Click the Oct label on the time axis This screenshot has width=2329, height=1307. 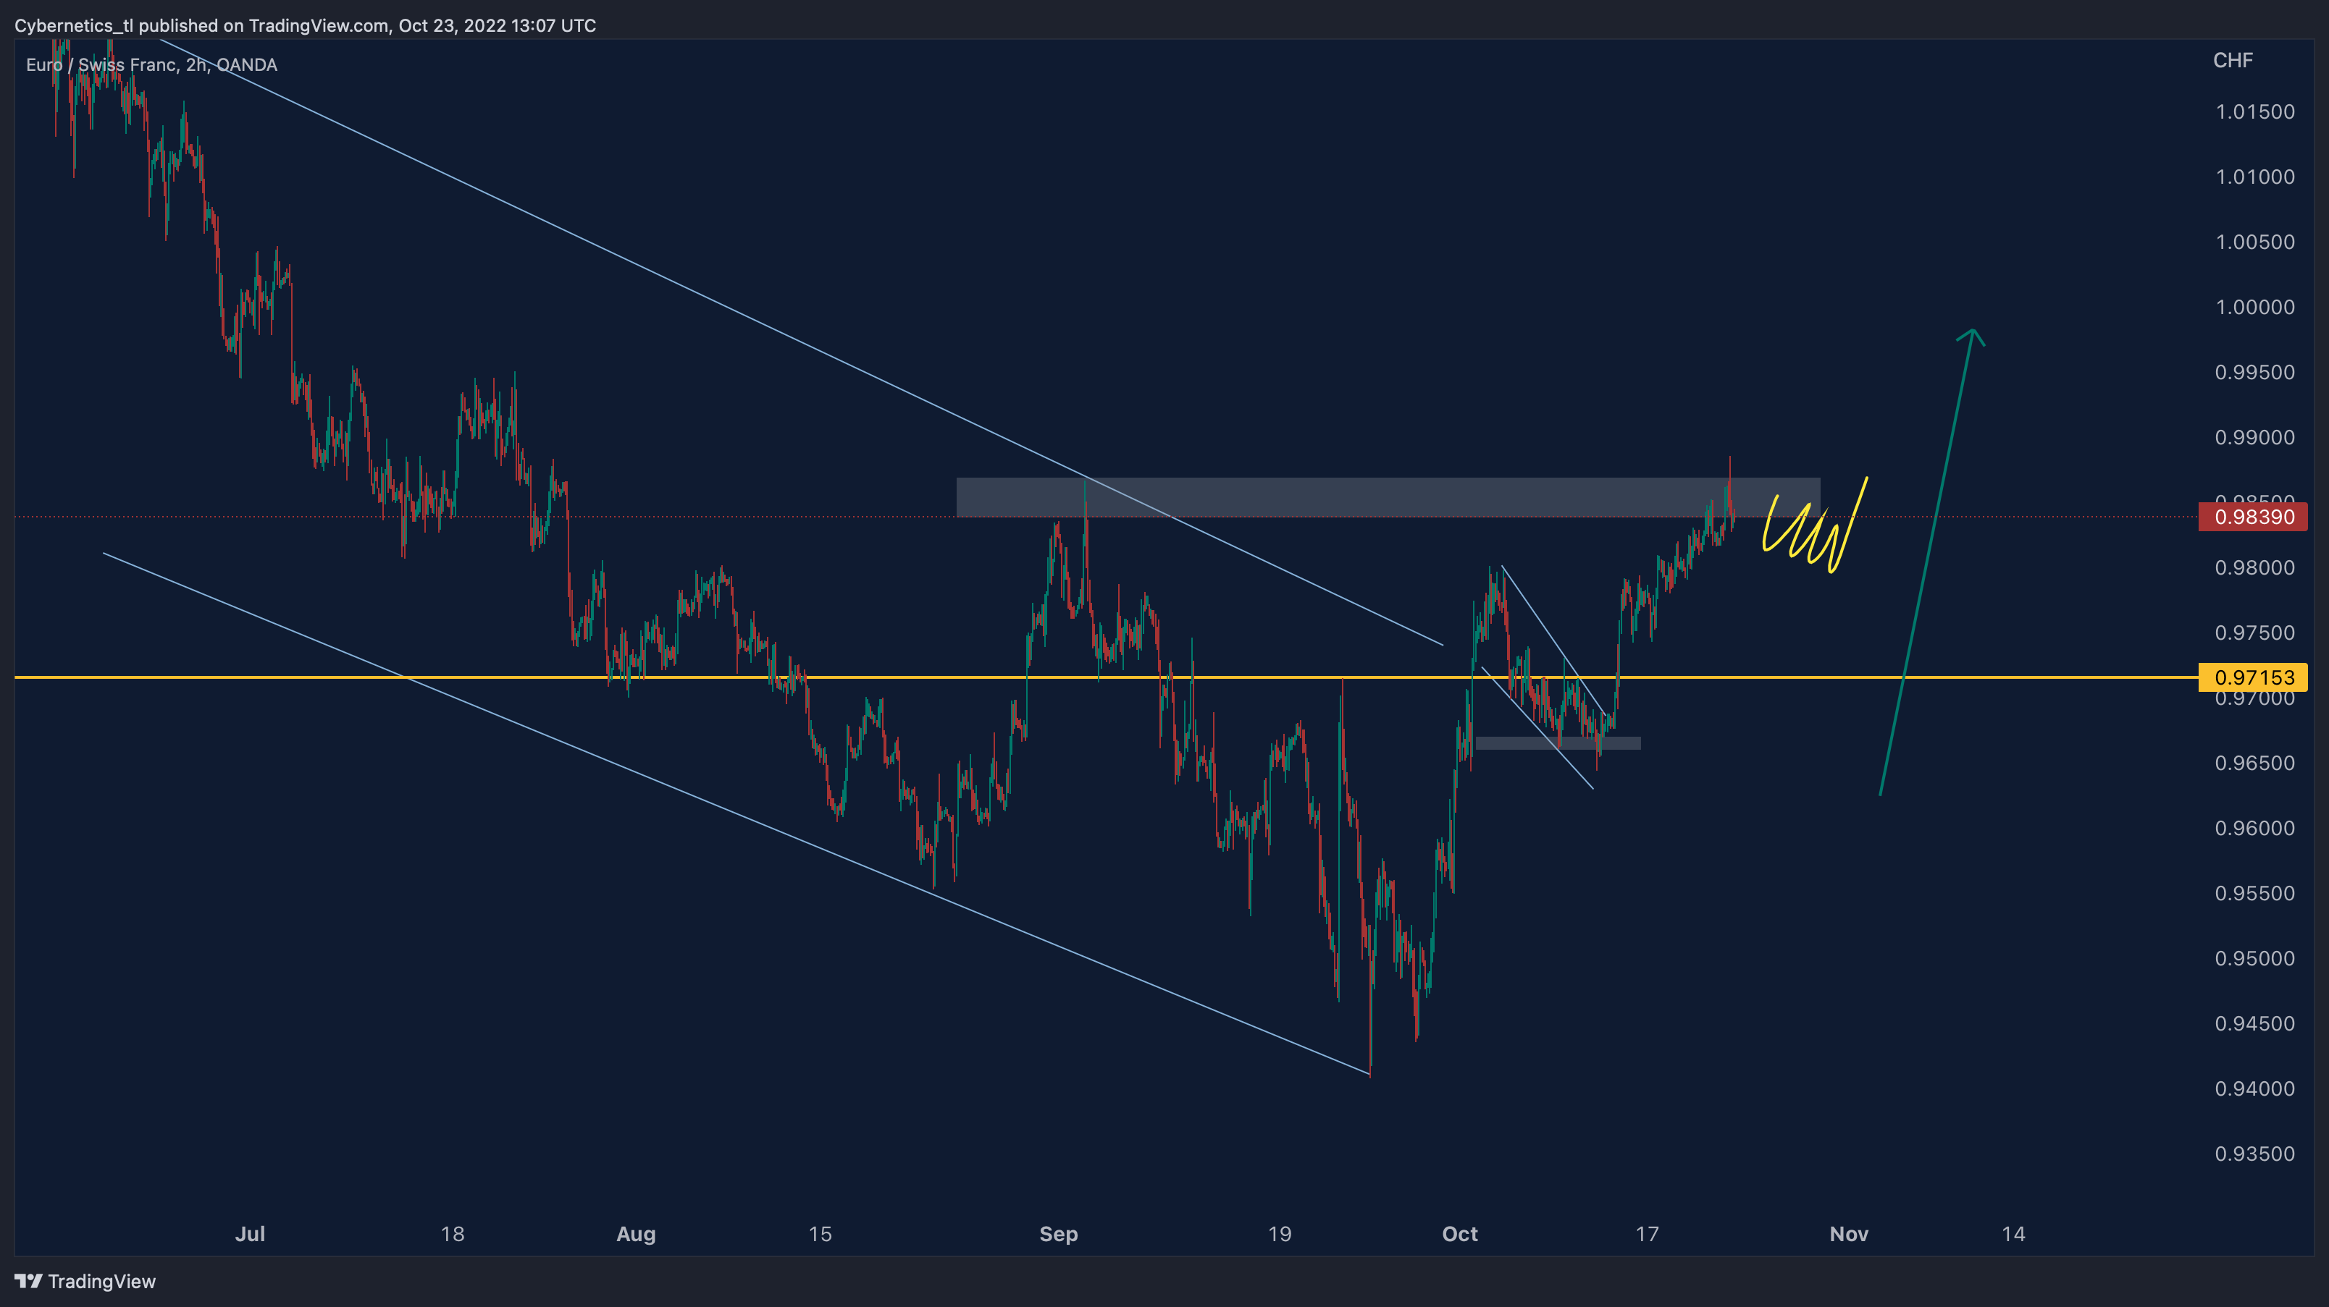tap(1460, 1234)
